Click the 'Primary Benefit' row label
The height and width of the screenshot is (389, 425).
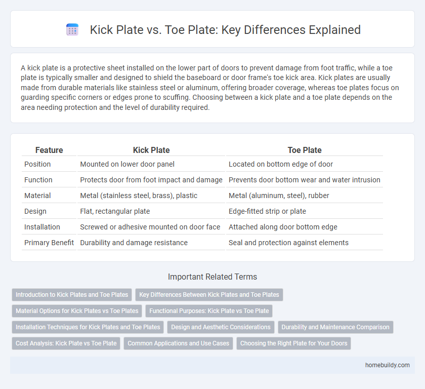point(49,243)
